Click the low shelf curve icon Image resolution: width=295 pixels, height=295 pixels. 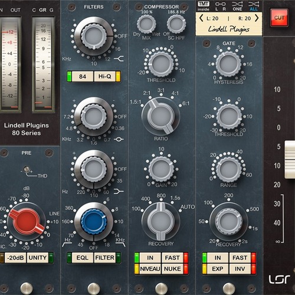point(119,191)
